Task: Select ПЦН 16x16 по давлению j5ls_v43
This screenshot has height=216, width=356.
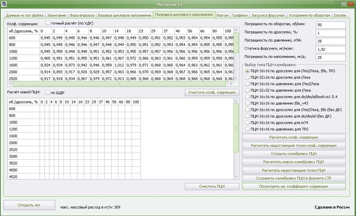Action: (x=247, y=103)
